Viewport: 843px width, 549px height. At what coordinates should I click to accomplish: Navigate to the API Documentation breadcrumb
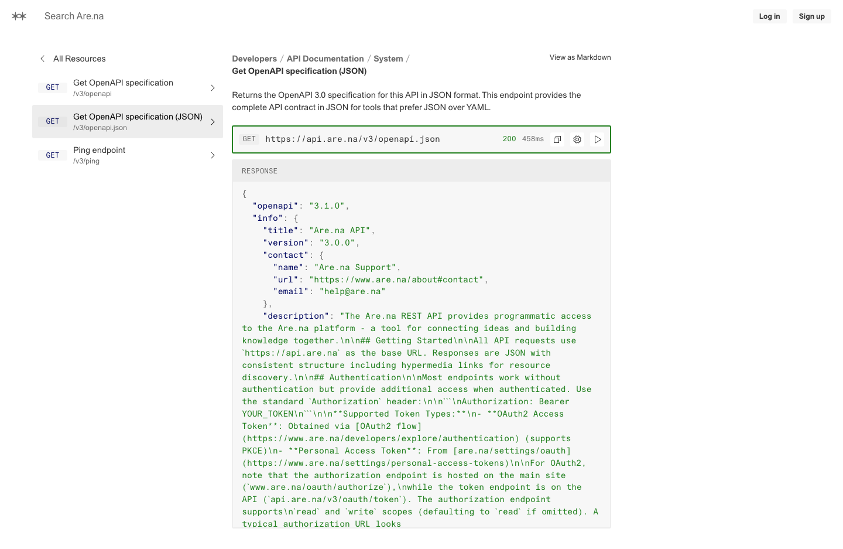[325, 59]
